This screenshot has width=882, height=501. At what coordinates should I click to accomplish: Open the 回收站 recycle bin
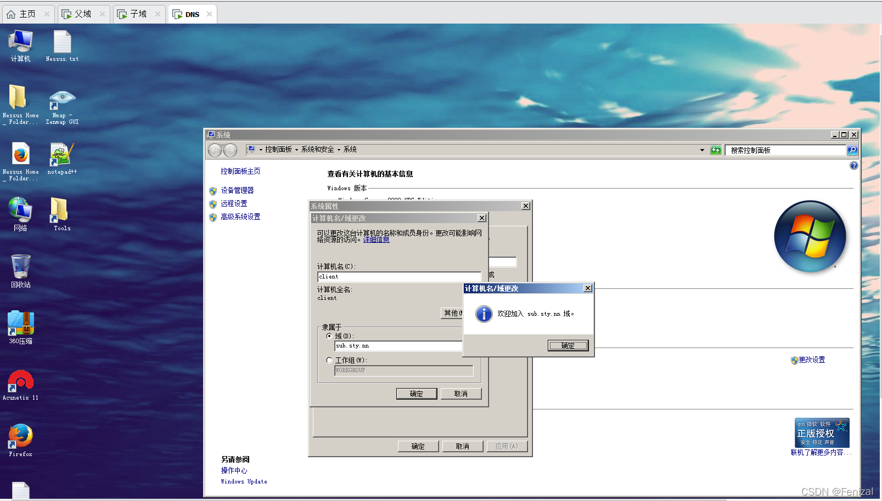coord(21,271)
